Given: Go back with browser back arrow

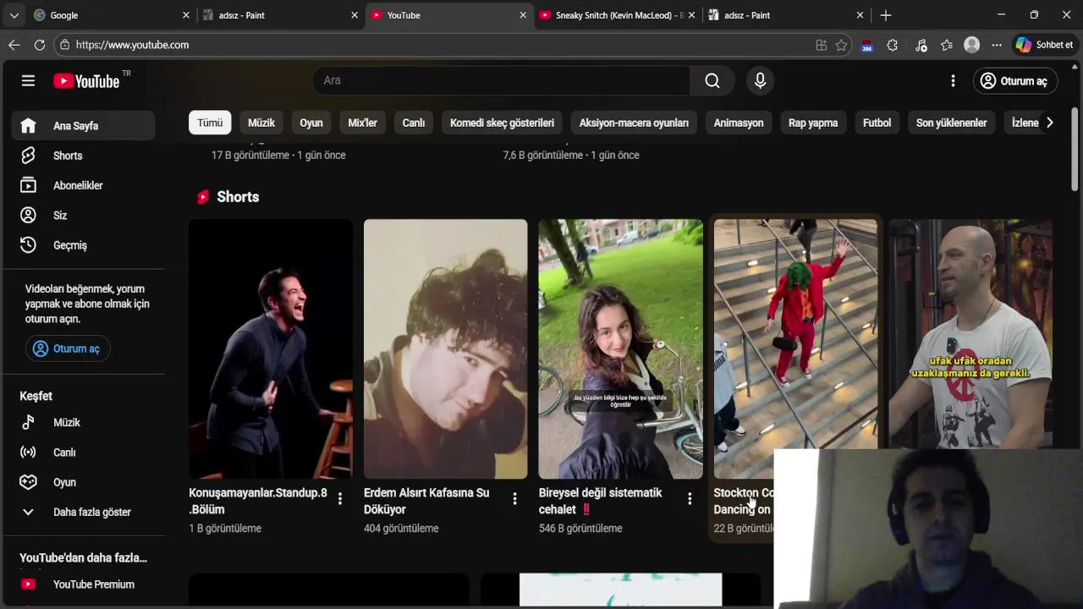Looking at the screenshot, I should [14, 45].
